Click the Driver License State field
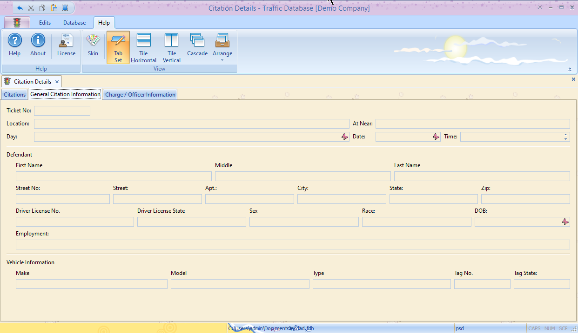 pos(192,222)
